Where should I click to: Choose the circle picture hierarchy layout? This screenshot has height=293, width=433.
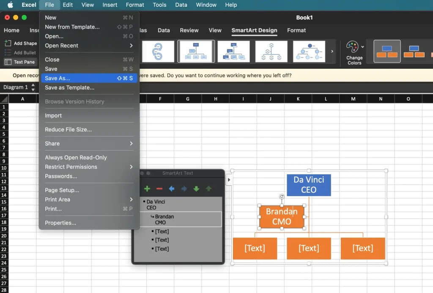pos(309,51)
